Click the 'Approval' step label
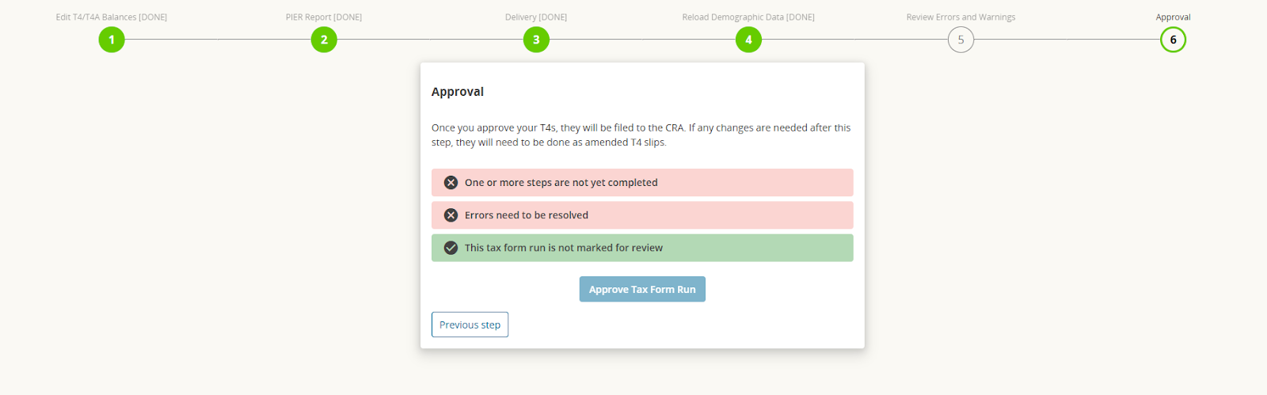 pos(1173,17)
